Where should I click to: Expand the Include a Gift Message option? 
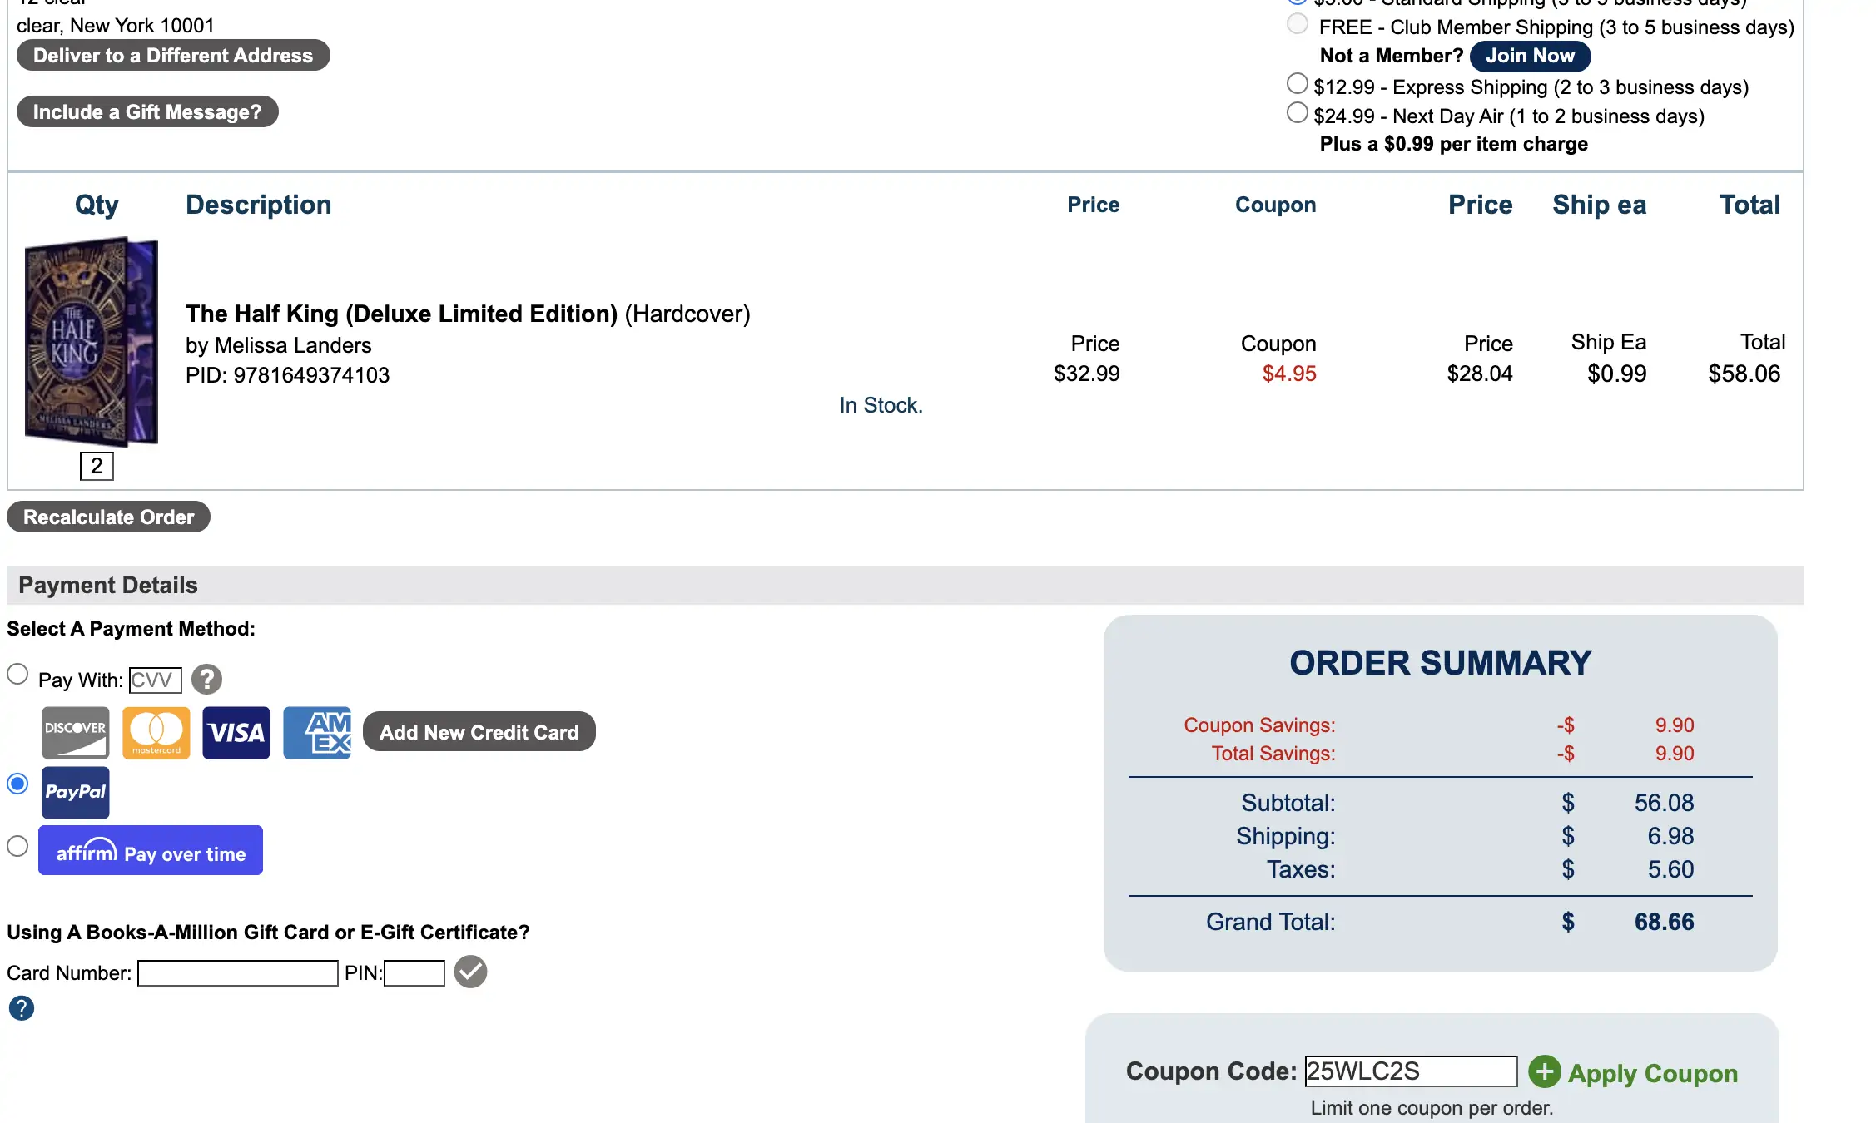click(x=147, y=111)
